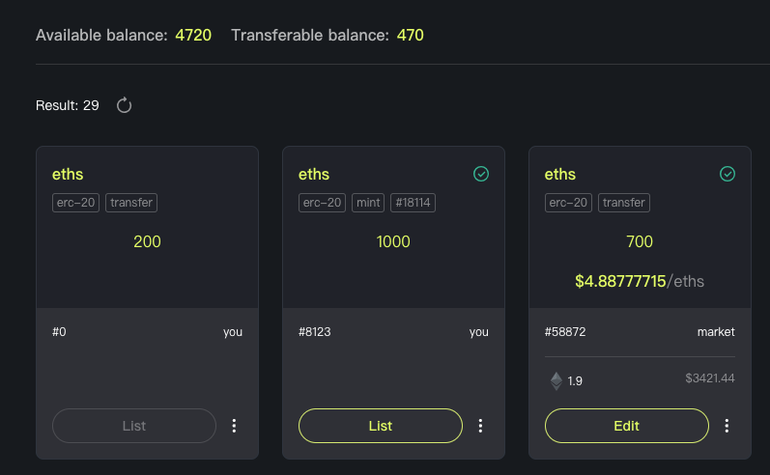Click verified checkmark on the 700 eths card

[727, 174]
